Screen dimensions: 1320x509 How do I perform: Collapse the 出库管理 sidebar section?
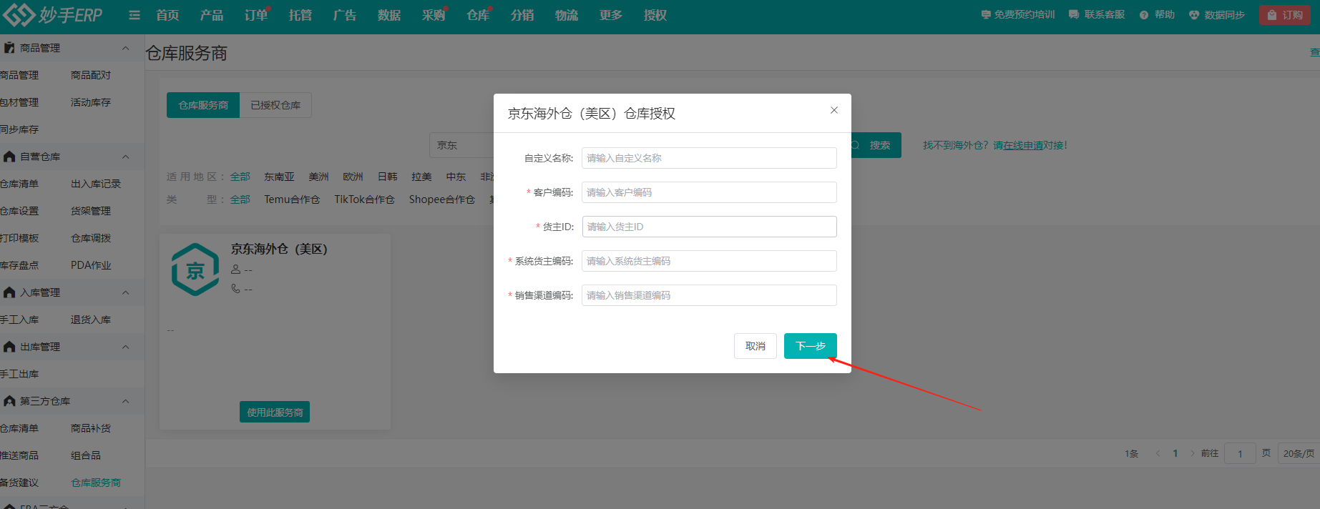click(x=126, y=347)
